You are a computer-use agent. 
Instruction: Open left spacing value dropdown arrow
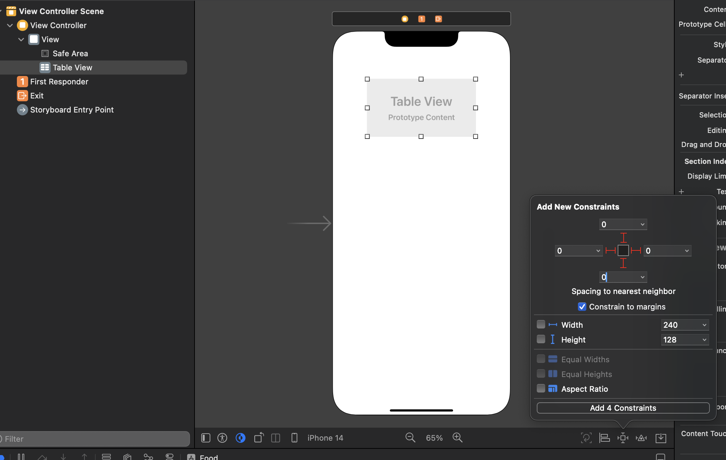[598, 251]
